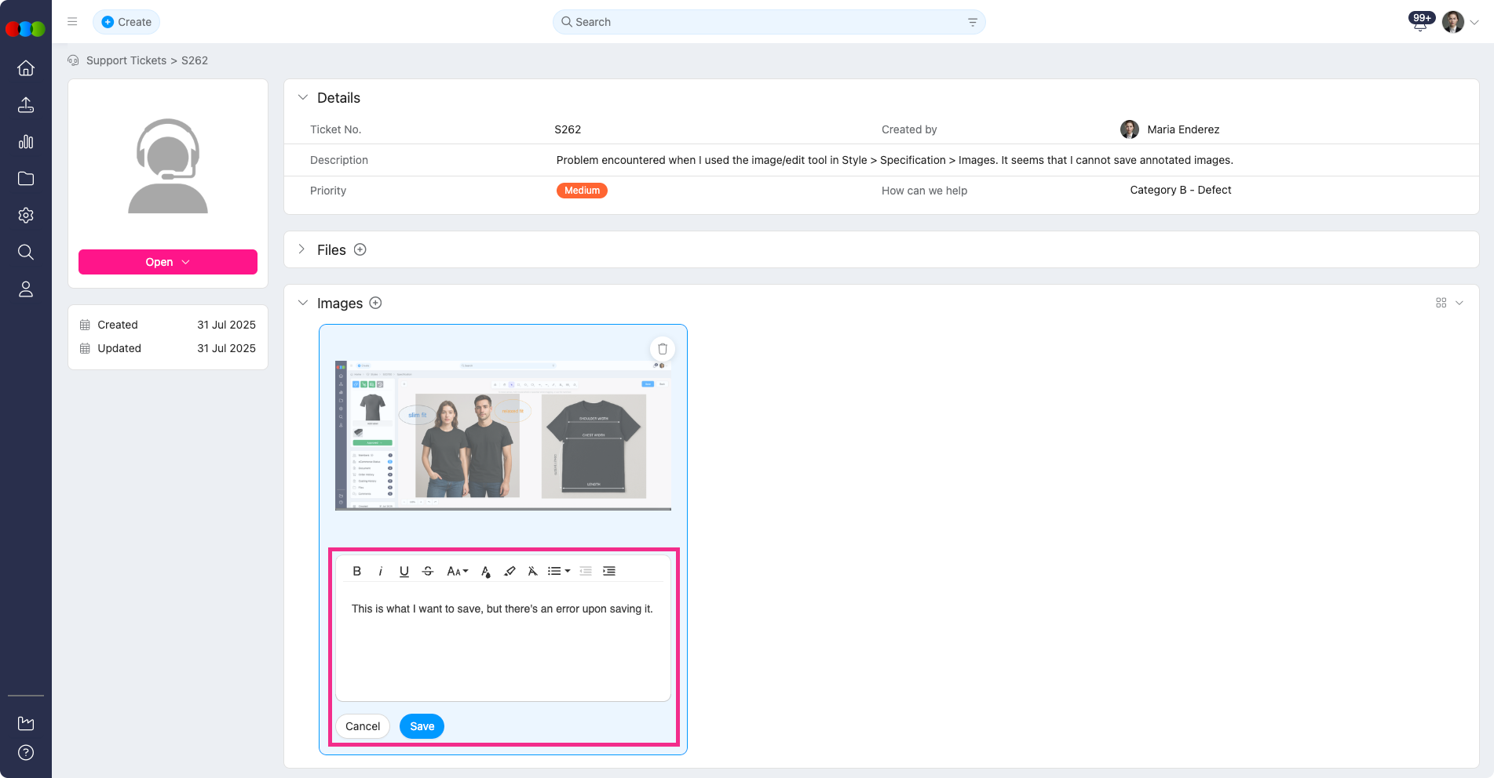Screen dimensions: 1494x778
Task: Open the font size dropdown
Action: click(457, 571)
